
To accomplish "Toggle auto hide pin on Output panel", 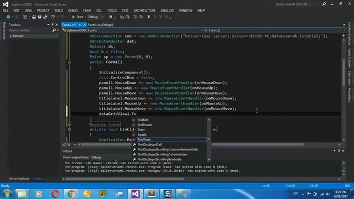I will [339, 151].
